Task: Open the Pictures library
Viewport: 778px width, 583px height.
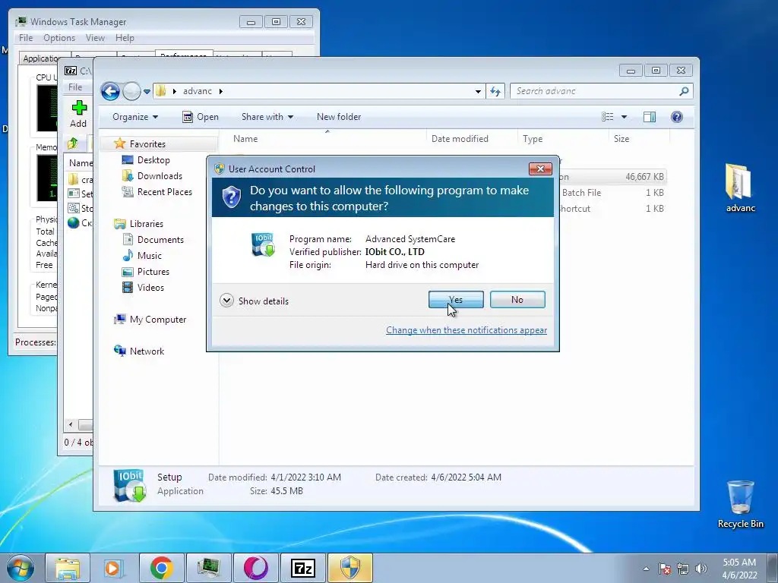Action: pyautogui.click(x=153, y=272)
